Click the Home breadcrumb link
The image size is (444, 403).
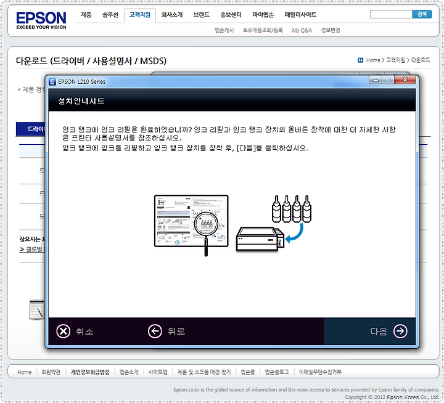tap(373, 60)
